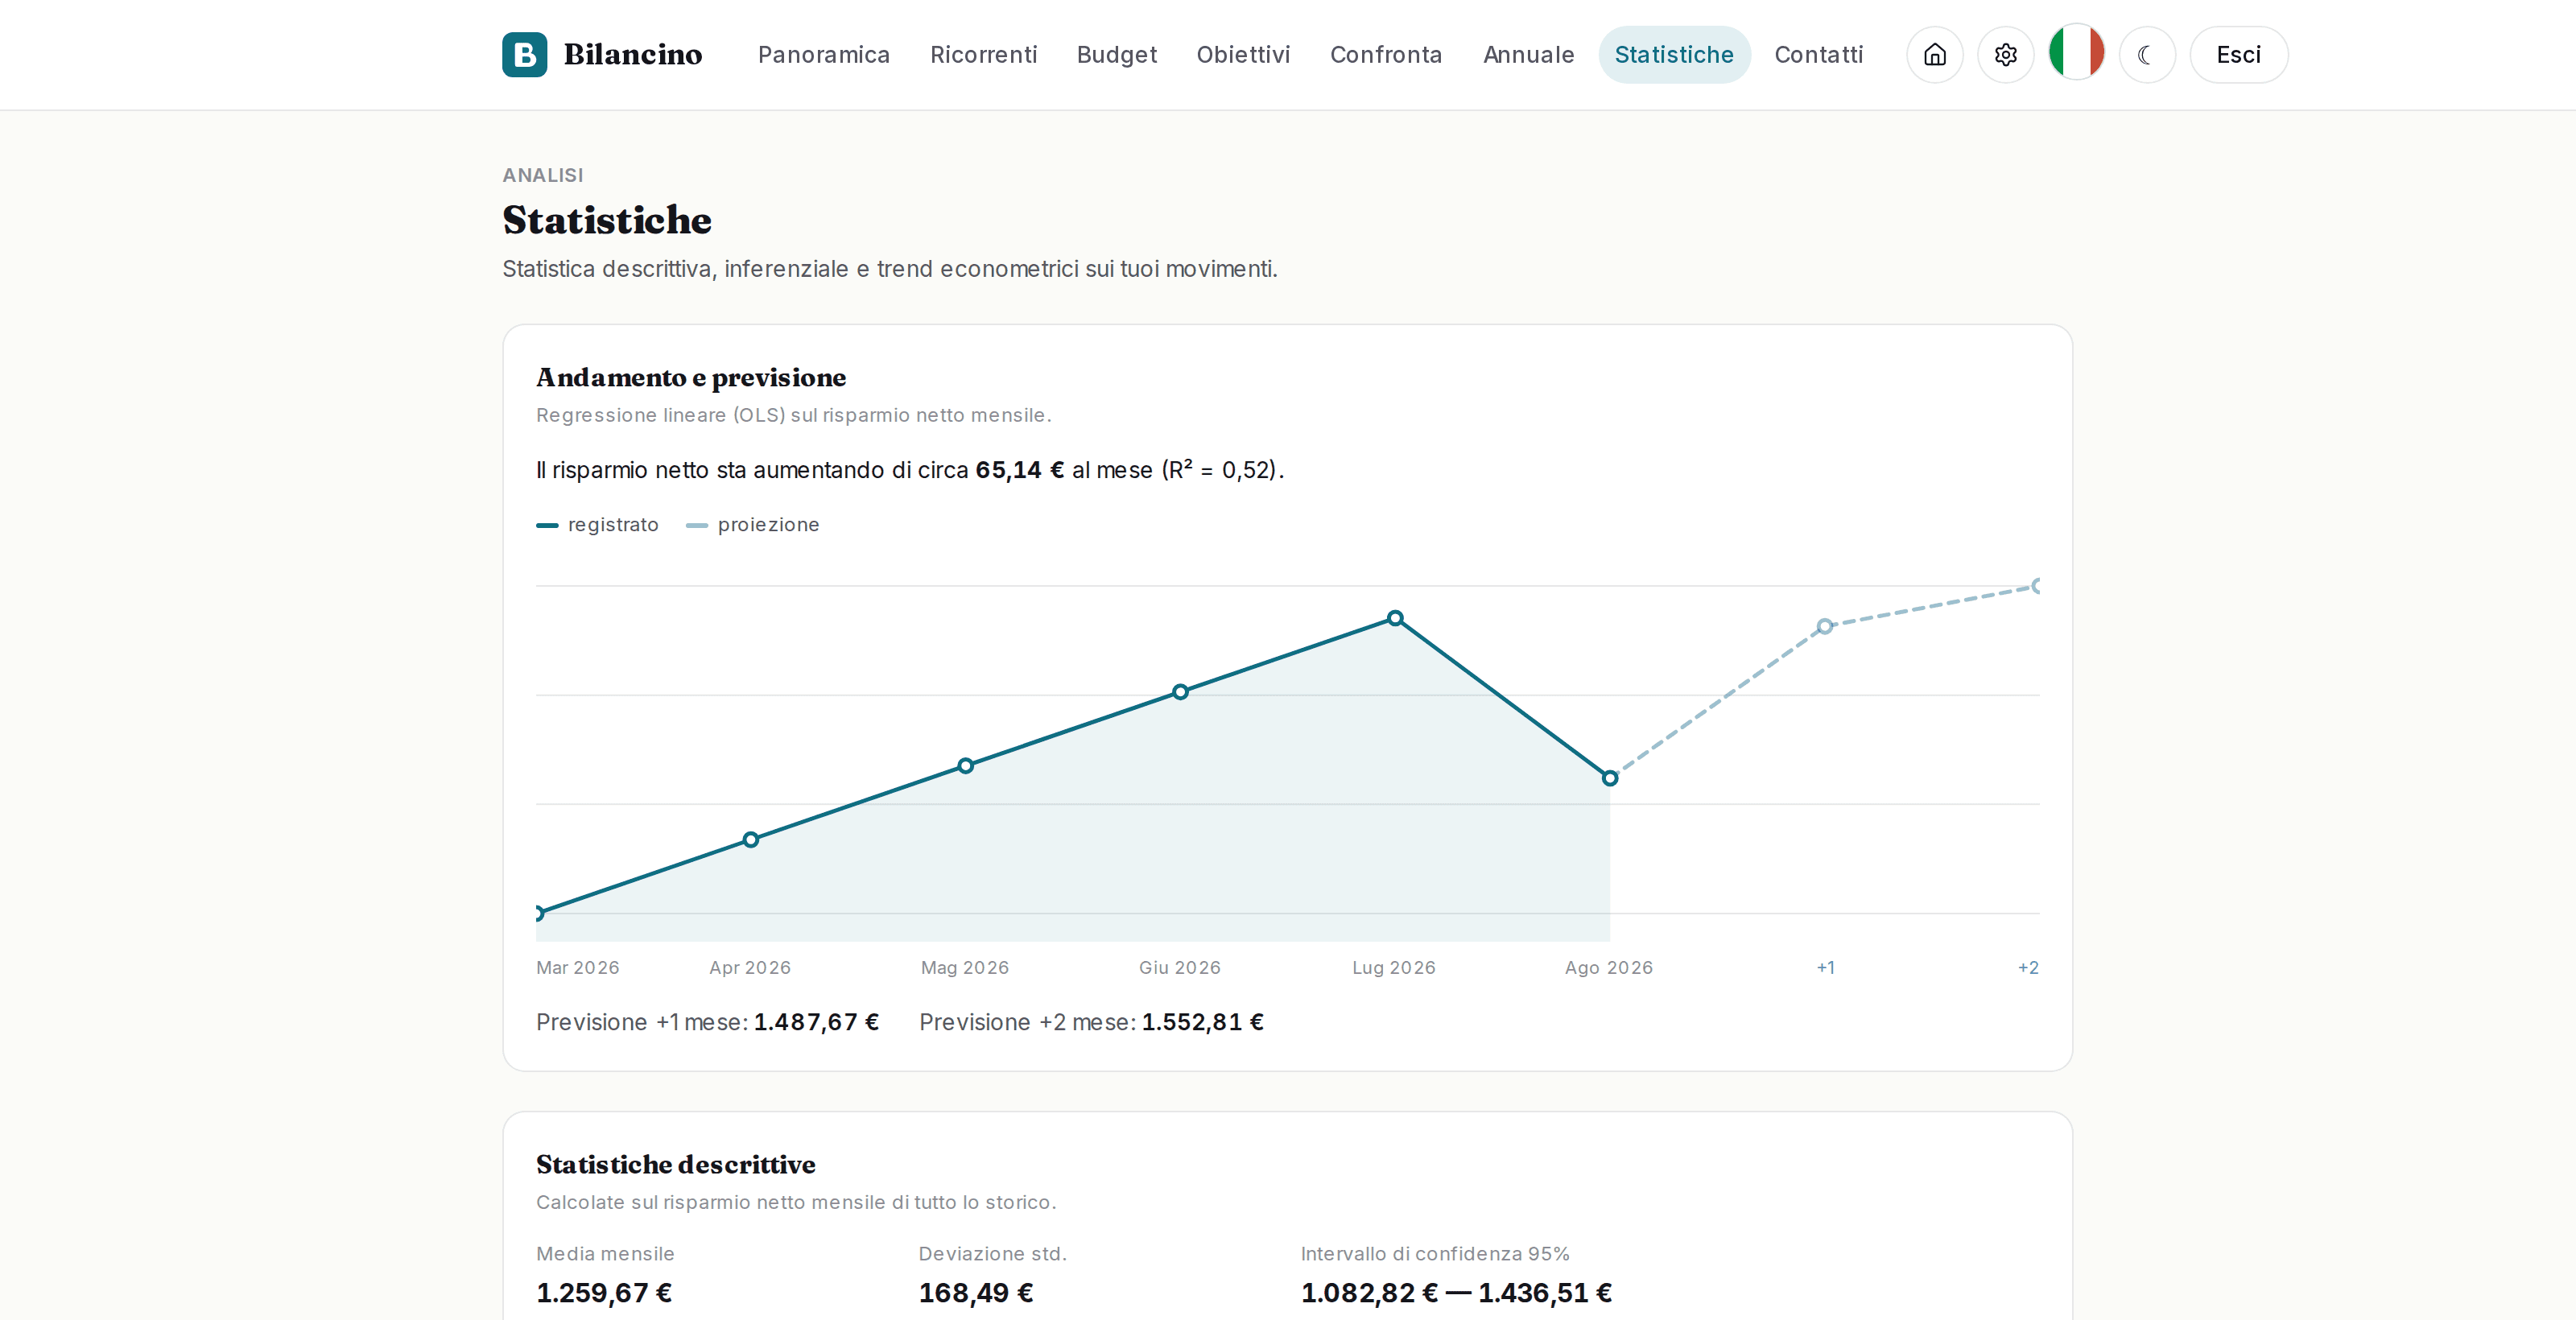Click the +1 projection data point
The height and width of the screenshot is (1320, 2576).
point(1824,626)
